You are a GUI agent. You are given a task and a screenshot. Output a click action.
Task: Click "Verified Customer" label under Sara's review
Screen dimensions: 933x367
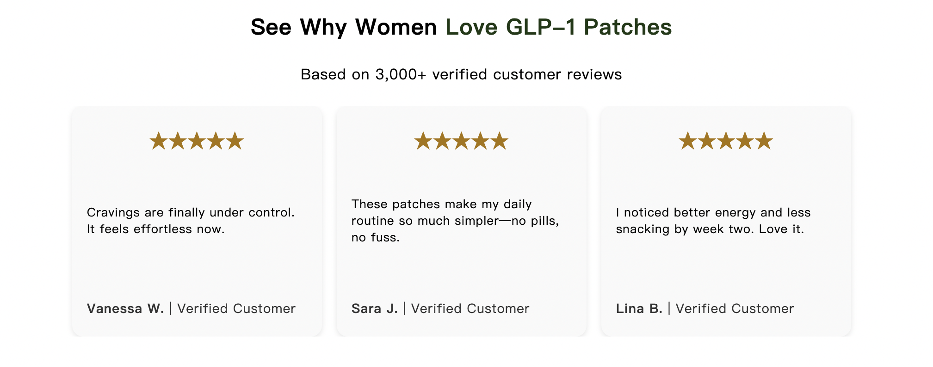pos(470,308)
